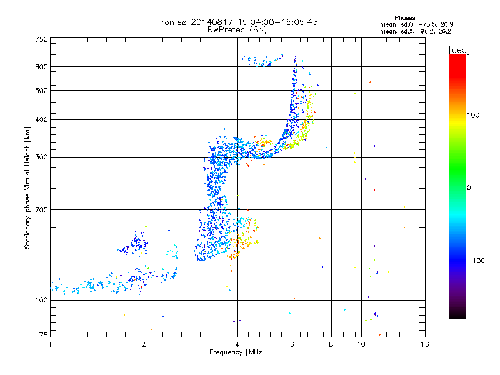Click the "Stationary phase Virtual Height [km]" axis label
This screenshot has width=500, height=375.
tap(27, 187)
